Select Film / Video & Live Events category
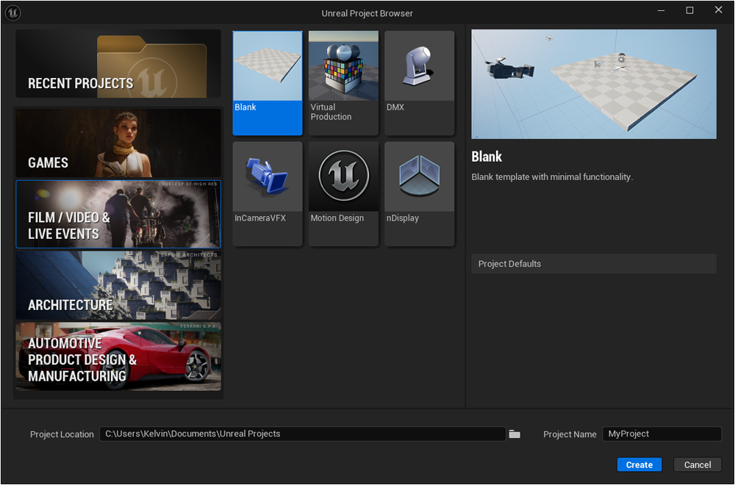The image size is (735, 485). (x=118, y=214)
